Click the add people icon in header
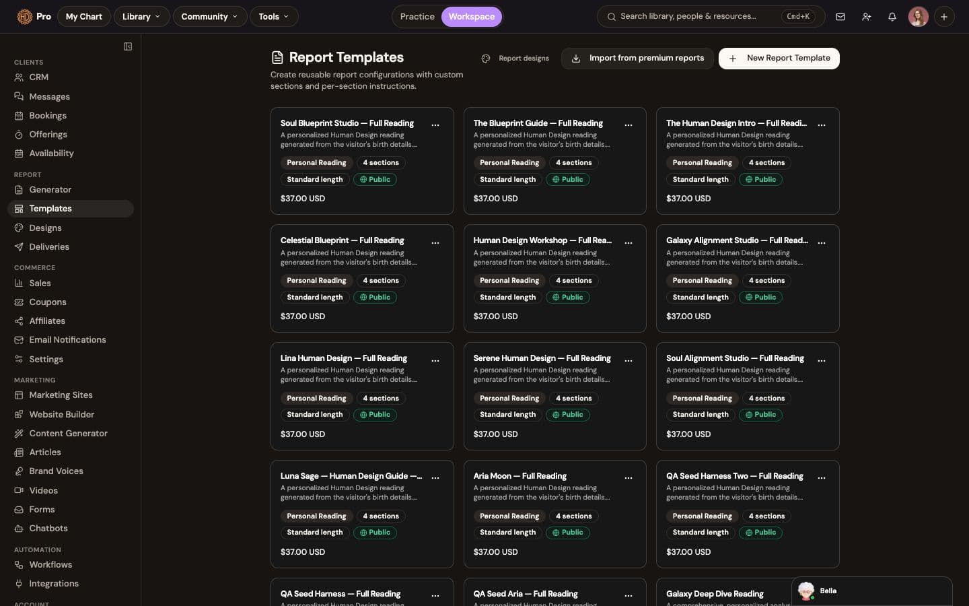969x606 pixels. (866, 17)
